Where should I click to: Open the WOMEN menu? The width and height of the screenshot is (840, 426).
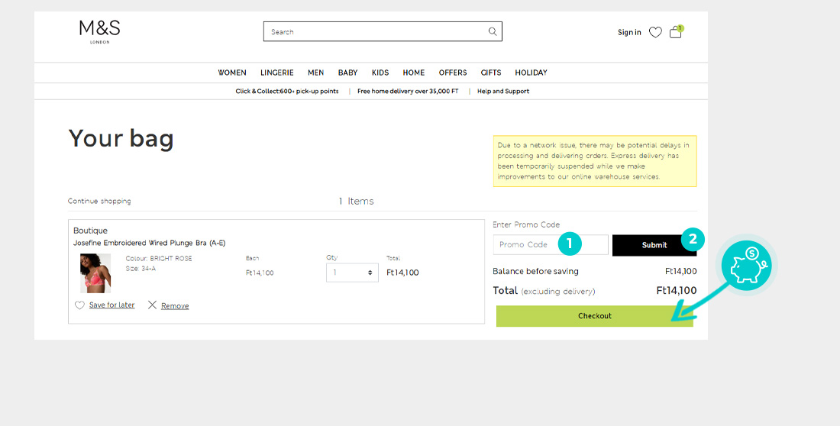pos(232,73)
